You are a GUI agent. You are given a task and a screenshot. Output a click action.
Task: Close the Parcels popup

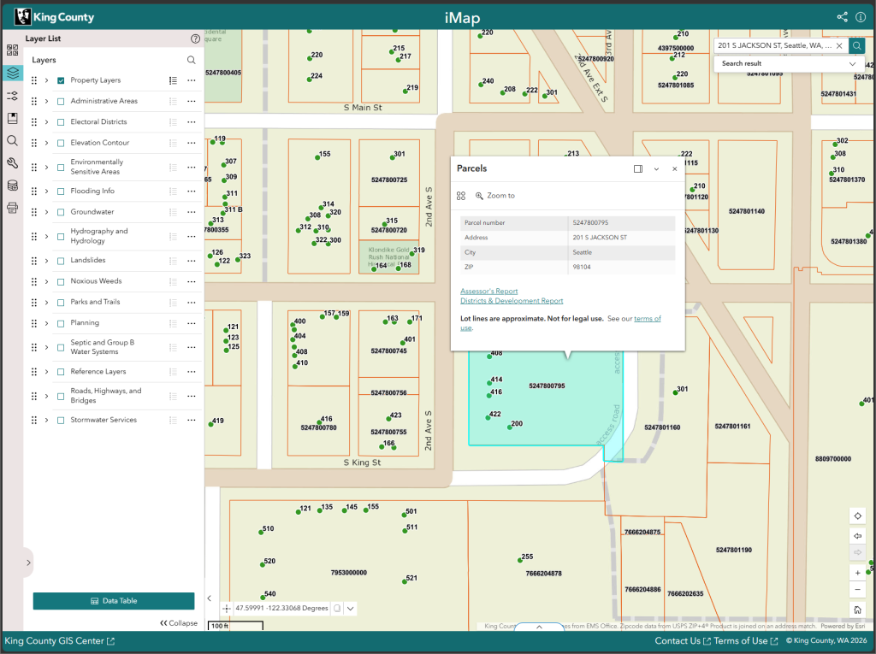[x=674, y=168]
